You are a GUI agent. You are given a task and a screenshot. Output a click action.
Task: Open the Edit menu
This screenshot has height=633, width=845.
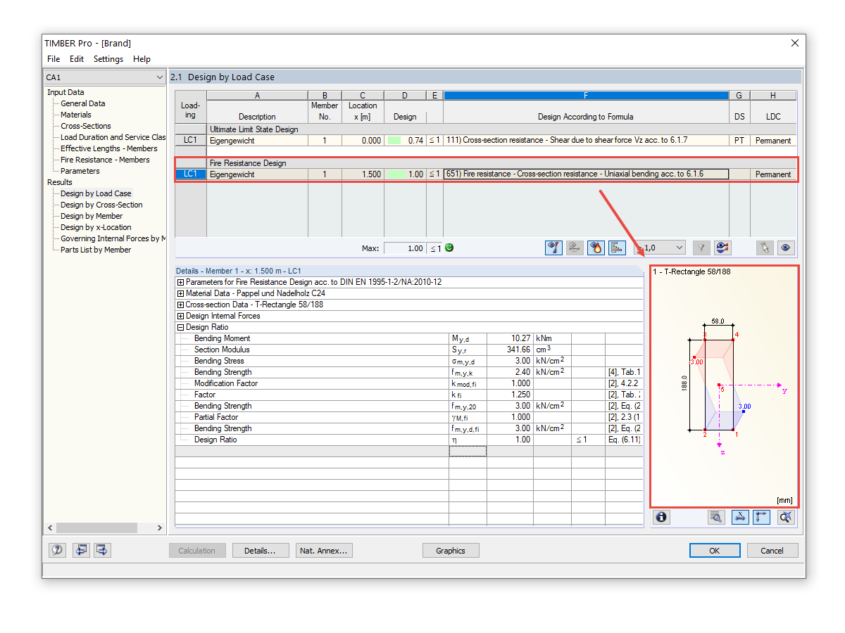(77, 59)
